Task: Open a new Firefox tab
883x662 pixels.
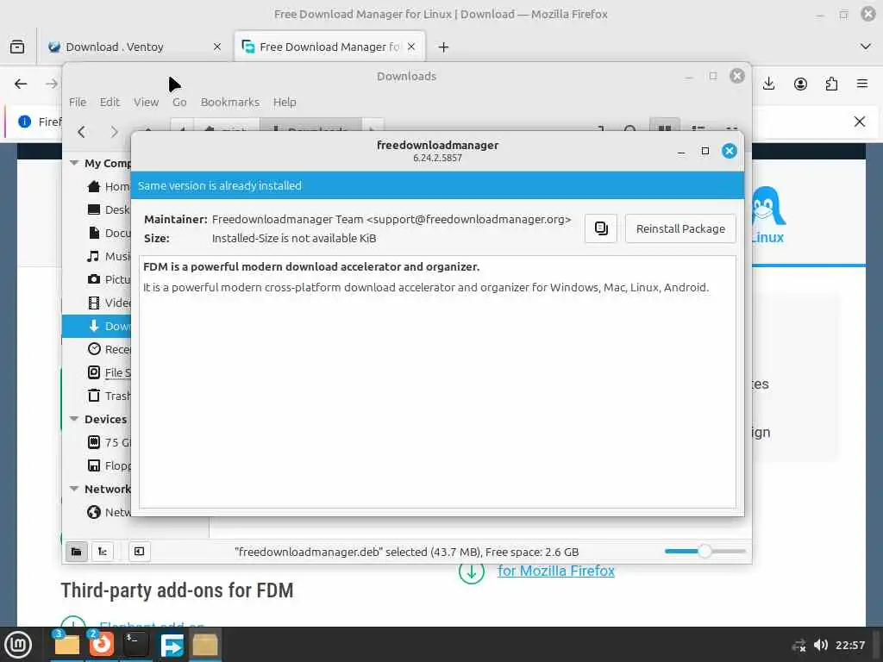Action: [x=444, y=47]
